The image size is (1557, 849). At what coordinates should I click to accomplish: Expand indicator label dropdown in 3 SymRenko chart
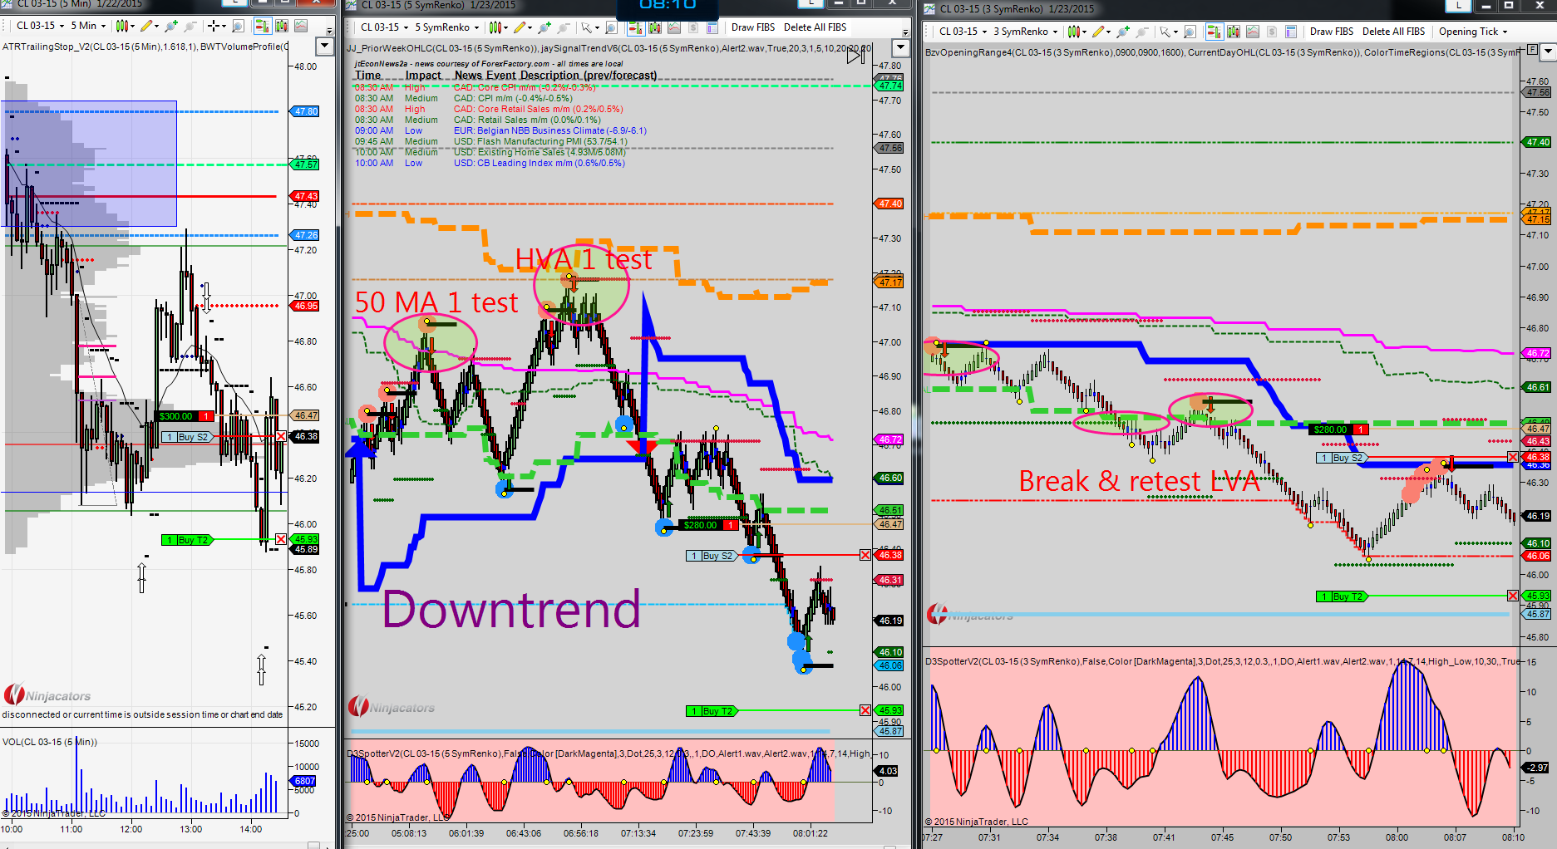click(1547, 52)
